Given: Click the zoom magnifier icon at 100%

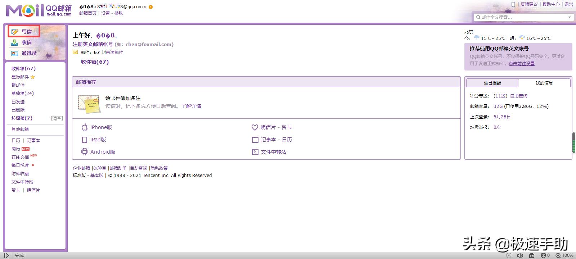Looking at the screenshot, I should (558, 255).
